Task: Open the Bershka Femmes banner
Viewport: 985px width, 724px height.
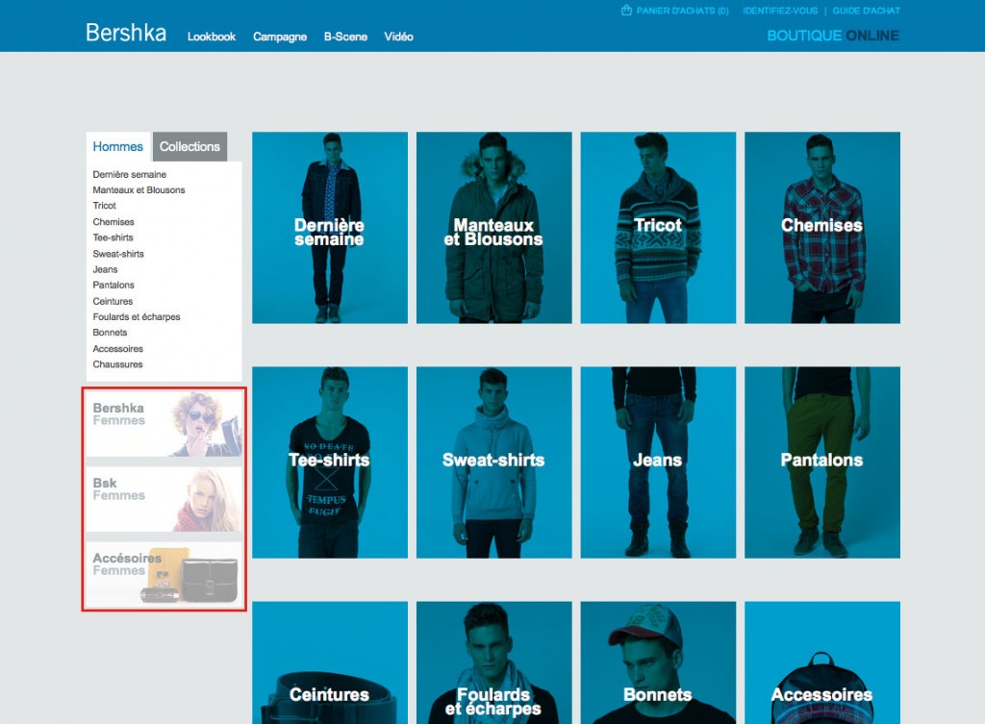Action: [164, 424]
